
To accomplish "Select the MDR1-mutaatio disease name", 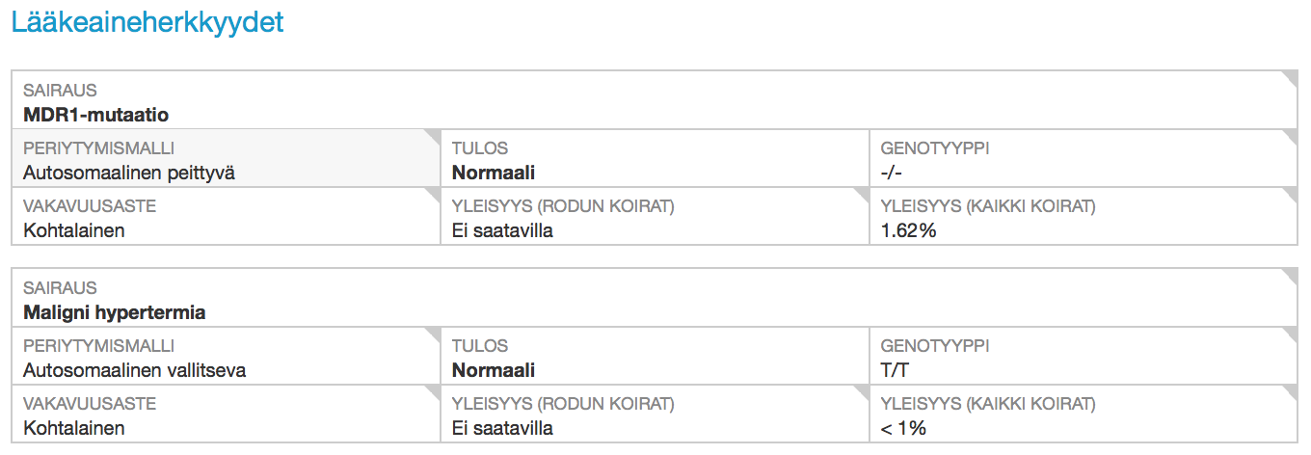I will point(95,115).
